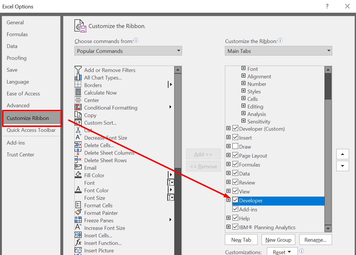Open the Choose commands from dropdown

(x=128, y=51)
